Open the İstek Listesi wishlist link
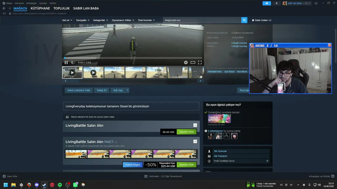This screenshot has width=337, height=189. point(261,20)
